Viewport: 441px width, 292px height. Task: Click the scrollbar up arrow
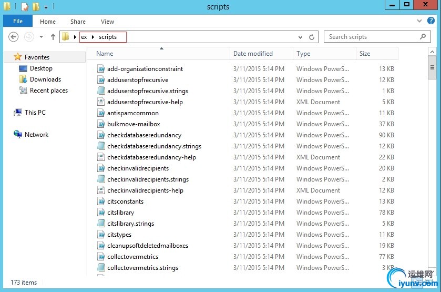point(432,52)
